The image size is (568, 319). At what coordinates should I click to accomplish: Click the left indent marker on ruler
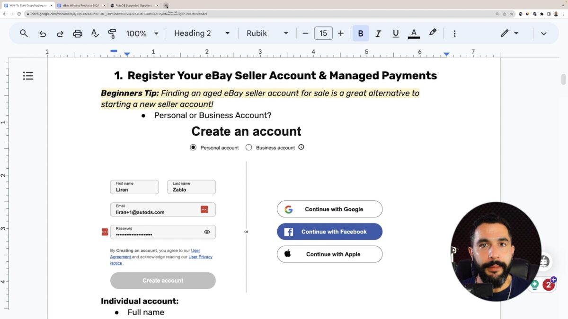(x=127, y=55)
